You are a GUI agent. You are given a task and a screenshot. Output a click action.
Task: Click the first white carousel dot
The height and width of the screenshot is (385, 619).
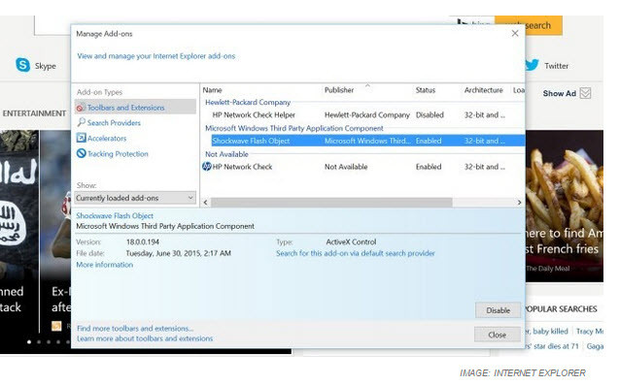[x=29, y=341]
